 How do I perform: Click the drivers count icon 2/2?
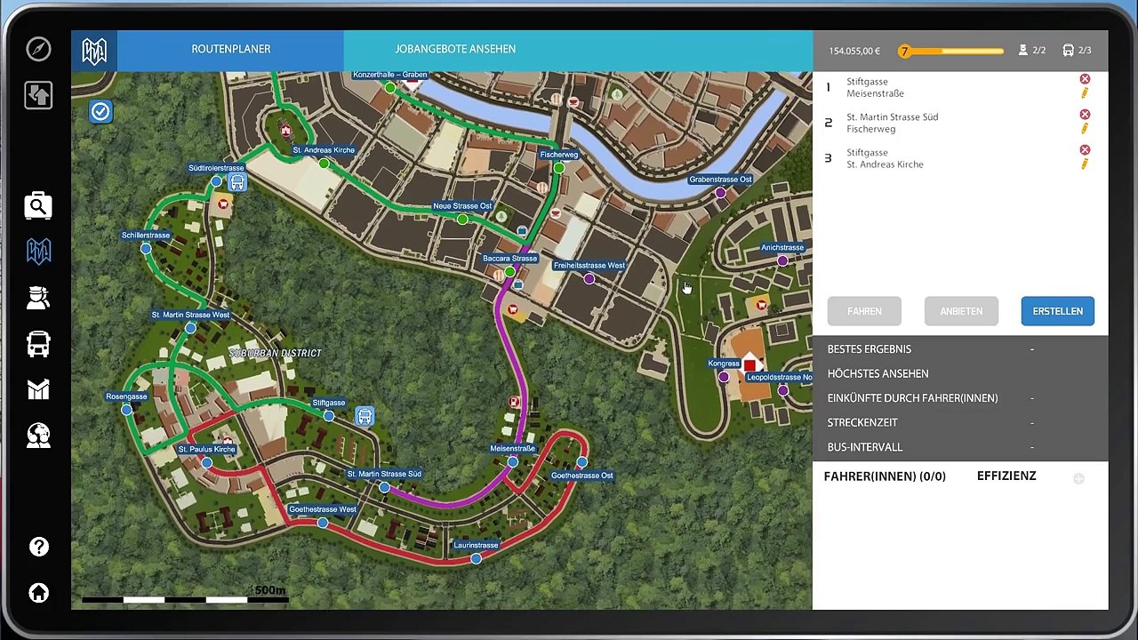click(x=1023, y=51)
